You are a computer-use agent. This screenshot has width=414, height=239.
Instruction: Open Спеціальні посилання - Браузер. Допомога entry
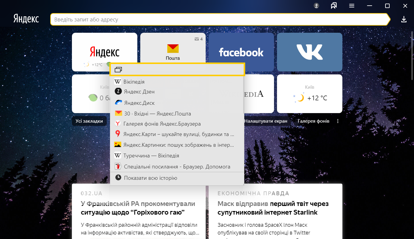tap(177, 167)
